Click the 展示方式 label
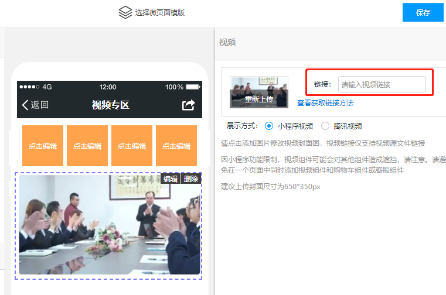Image resolution: width=446 pixels, height=295 pixels. pos(242,126)
